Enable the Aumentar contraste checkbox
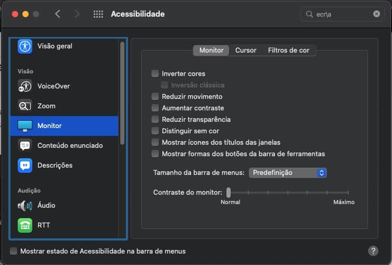 155,108
